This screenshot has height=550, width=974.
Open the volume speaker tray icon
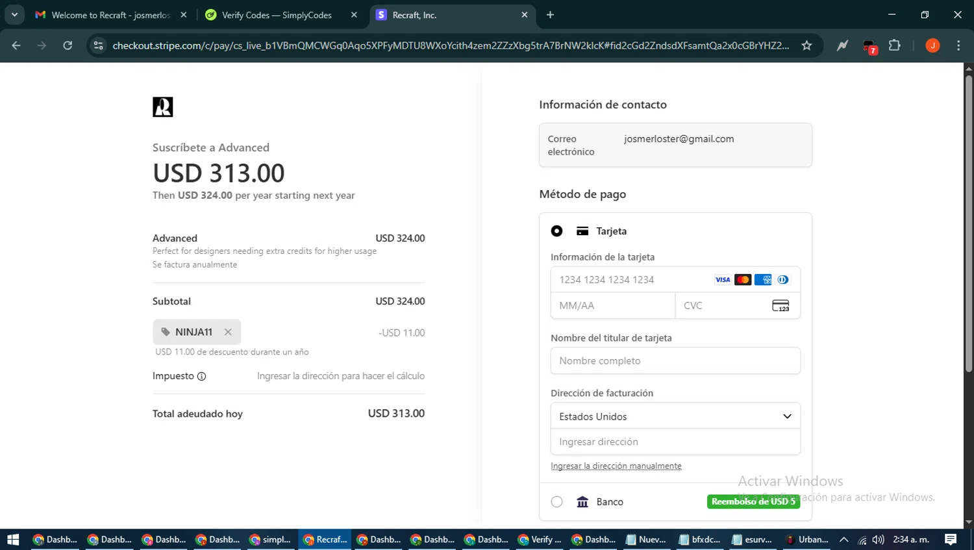click(879, 540)
